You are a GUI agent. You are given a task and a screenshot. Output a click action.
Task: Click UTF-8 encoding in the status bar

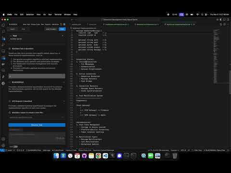pyautogui.click(x=183, y=150)
